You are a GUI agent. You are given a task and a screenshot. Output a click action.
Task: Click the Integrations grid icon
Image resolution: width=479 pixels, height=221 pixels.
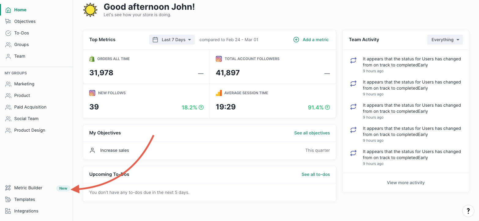coord(8,211)
